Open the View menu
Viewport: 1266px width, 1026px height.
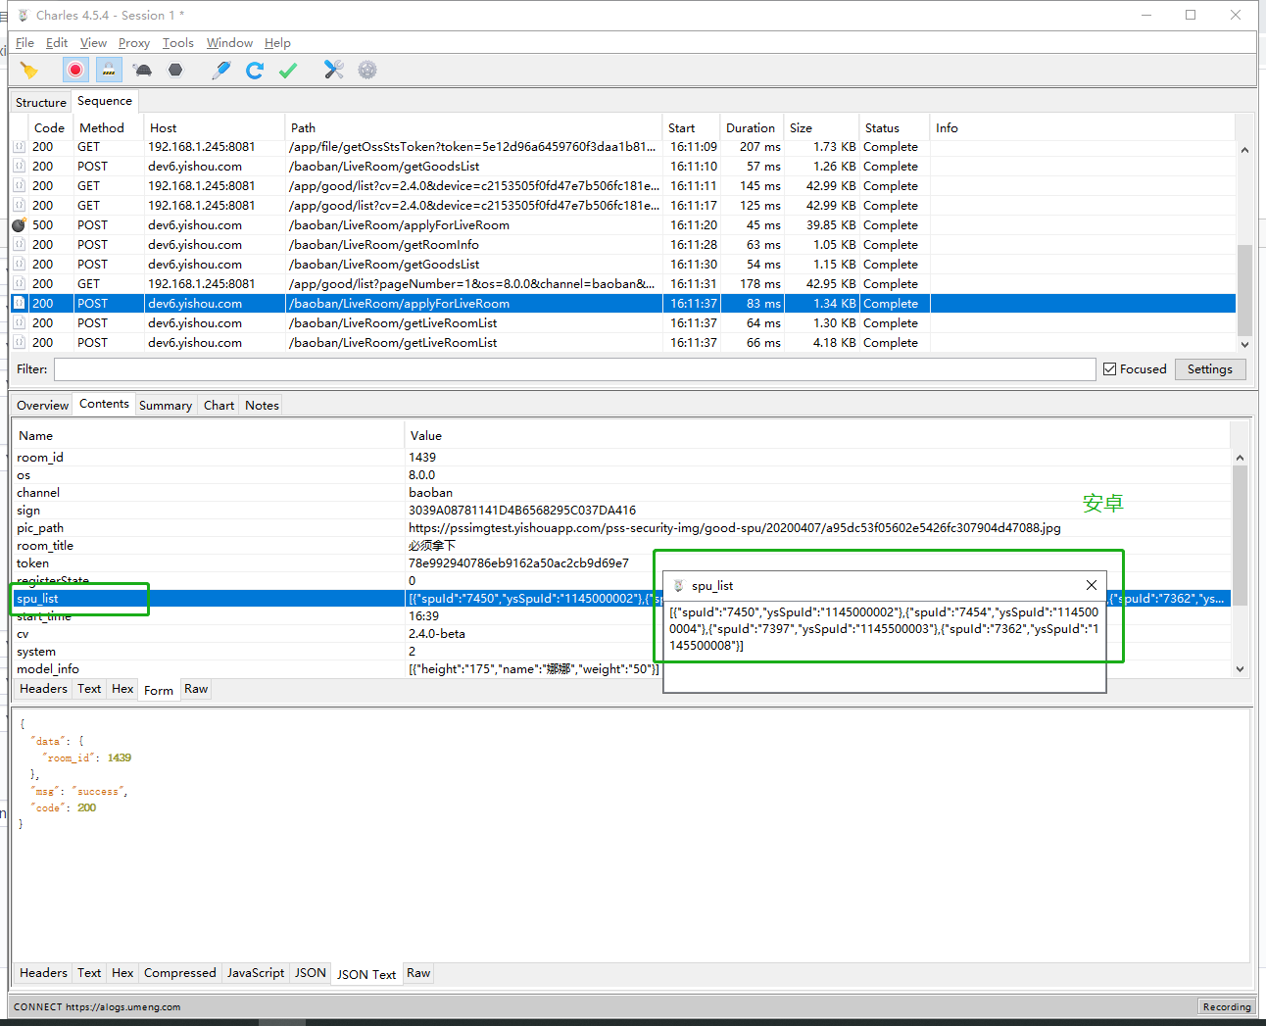click(93, 43)
